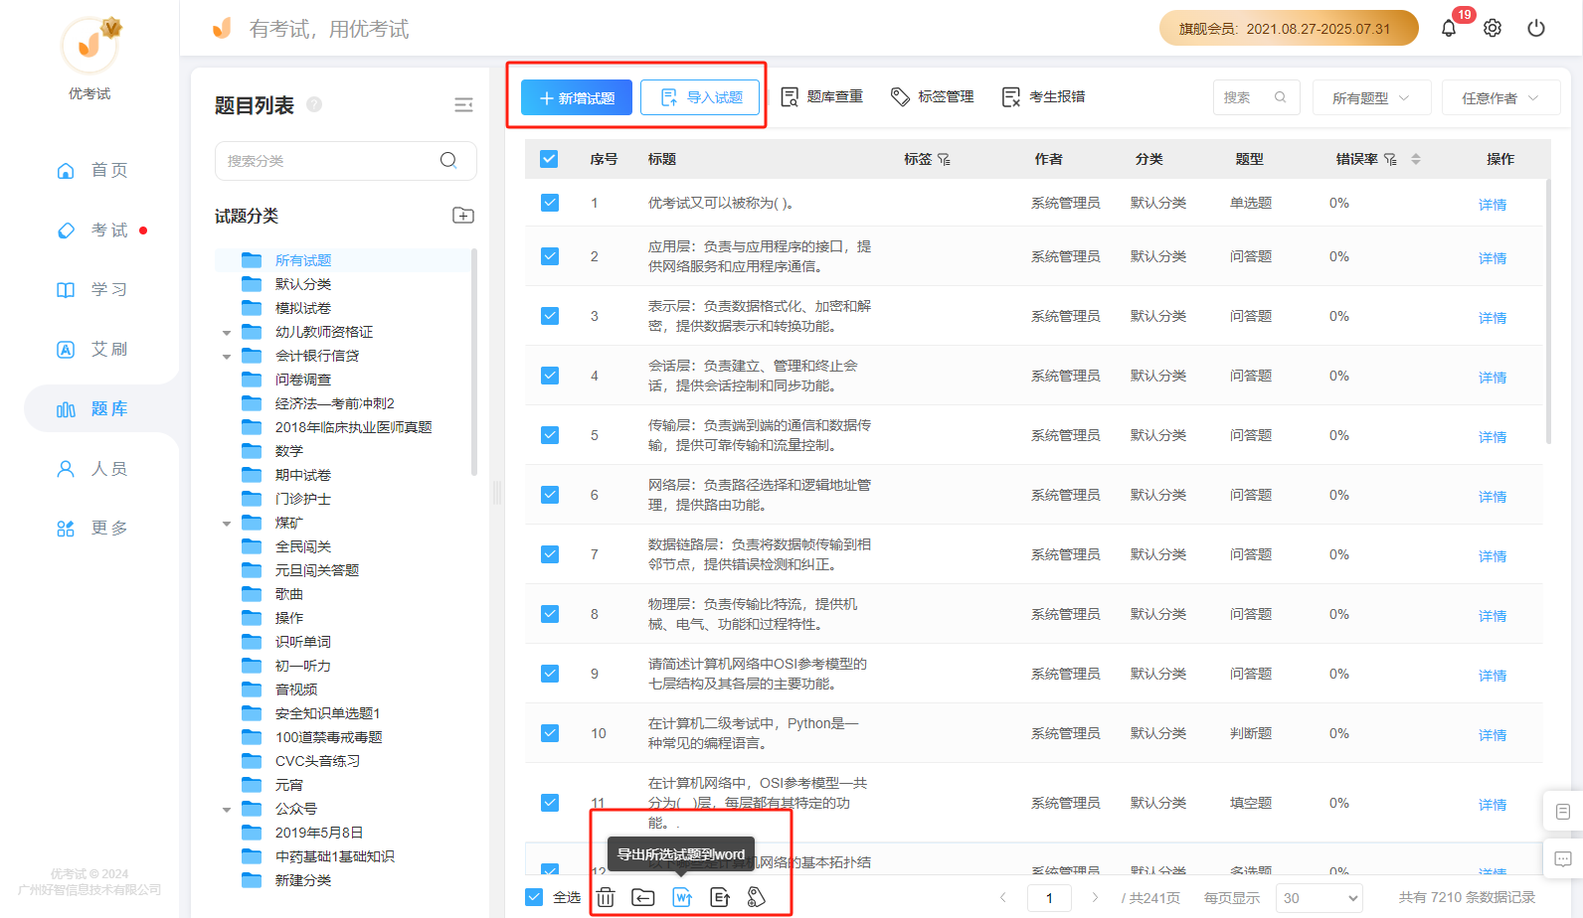Open 题库查重 duplicate check tool
Viewport: 1583px width, 918px height.
point(821,96)
